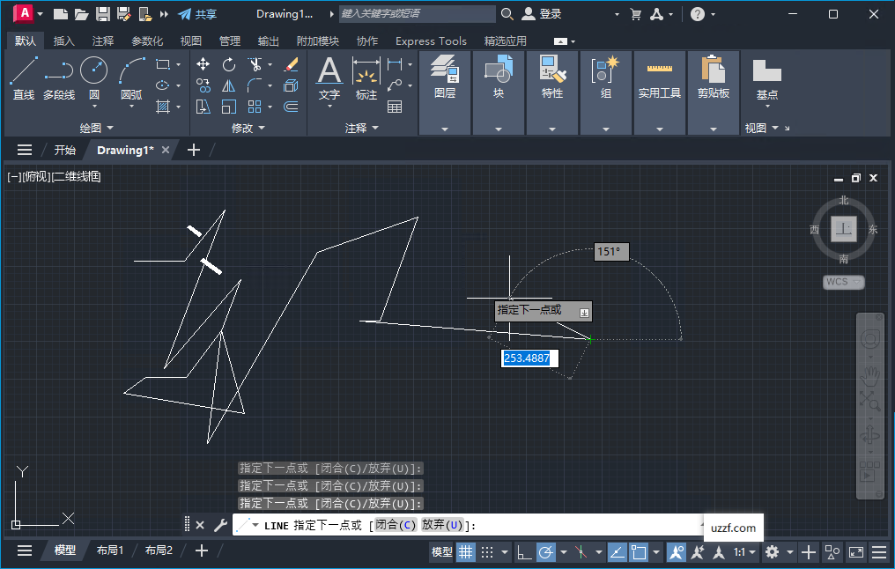
Task: Select the Mirror tool in Modify panel
Action: [x=227, y=85]
